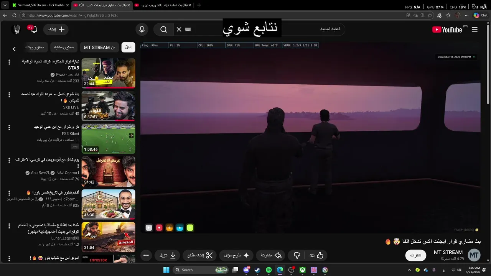Open options menu for PS5 Kilani video

click(x=9, y=127)
